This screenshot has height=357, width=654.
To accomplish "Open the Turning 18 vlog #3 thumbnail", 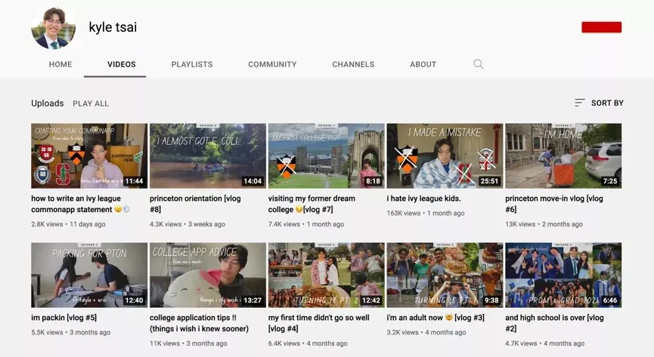I will click(445, 275).
